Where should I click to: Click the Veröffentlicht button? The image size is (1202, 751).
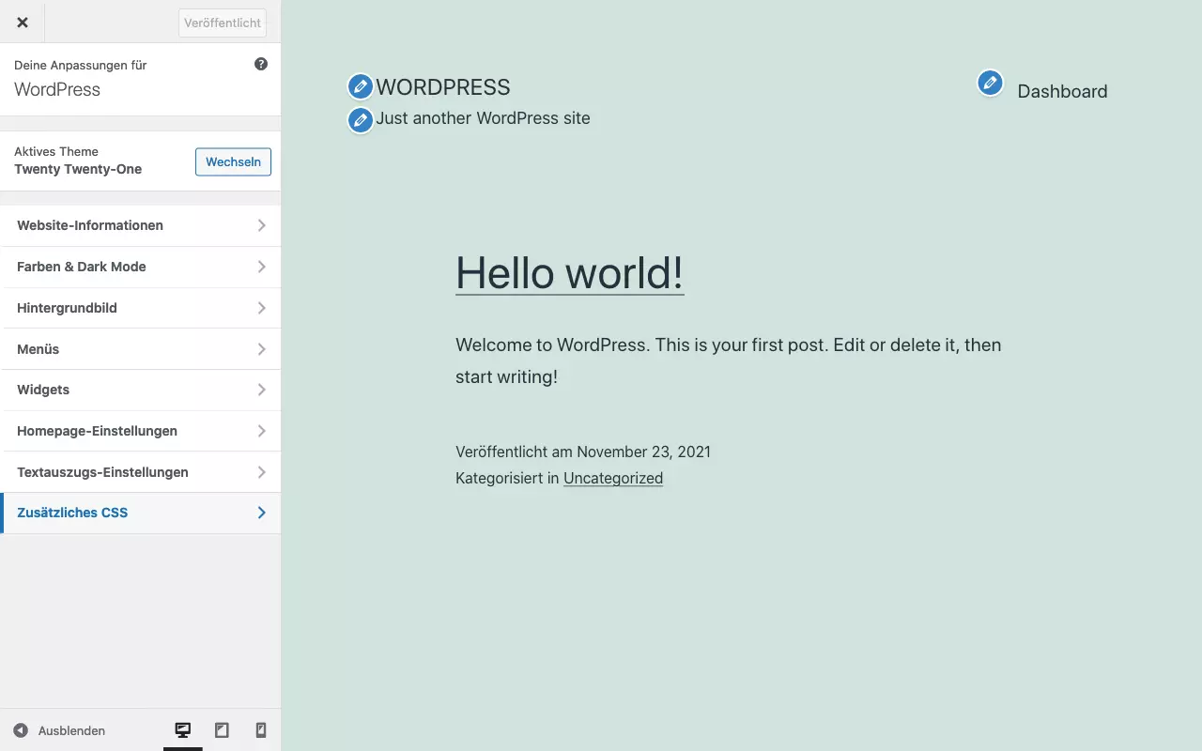point(223,23)
